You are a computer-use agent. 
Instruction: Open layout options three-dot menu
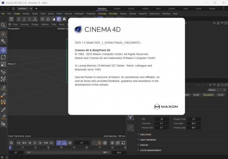pos(223,8)
